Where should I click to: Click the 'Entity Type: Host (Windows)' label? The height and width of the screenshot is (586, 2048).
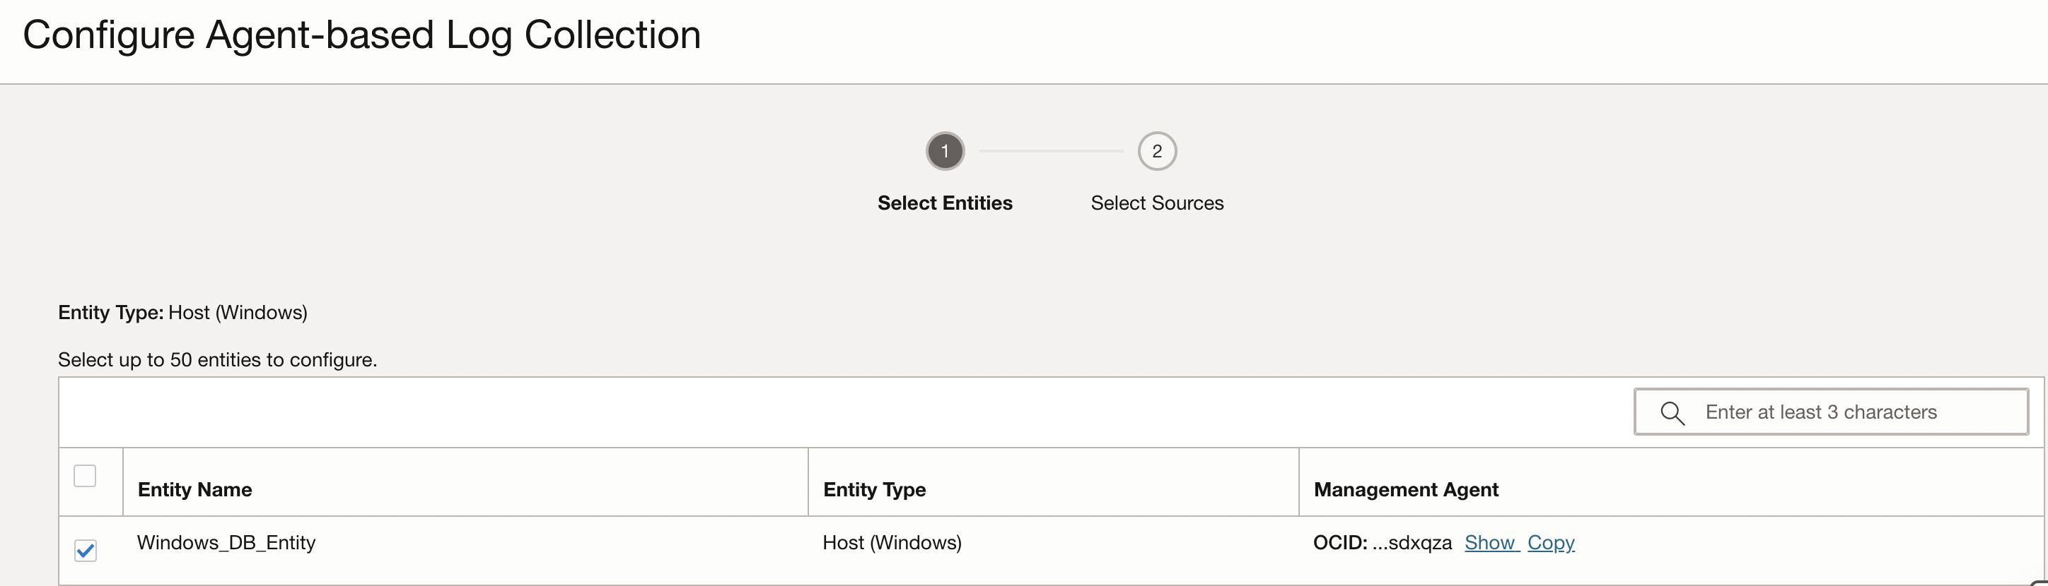pos(183,312)
